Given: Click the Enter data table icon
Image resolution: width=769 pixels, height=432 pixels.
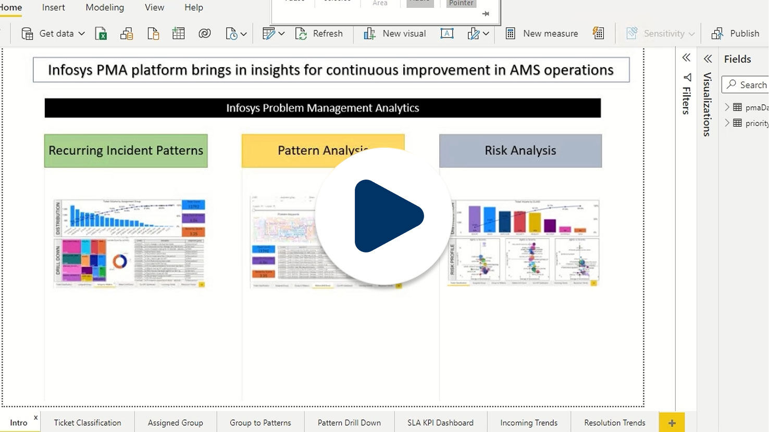Looking at the screenshot, I should click(x=179, y=33).
